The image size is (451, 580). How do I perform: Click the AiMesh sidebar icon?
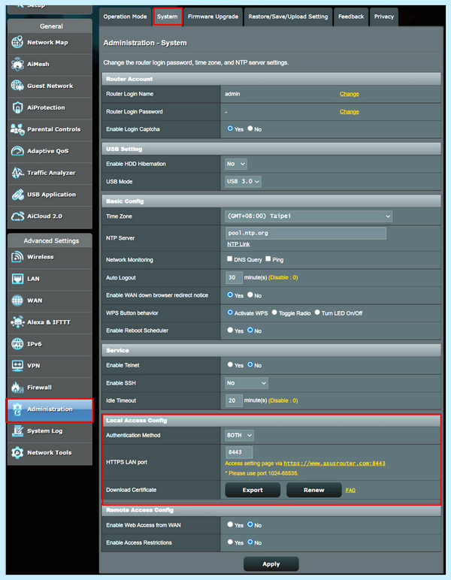(17, 64)
